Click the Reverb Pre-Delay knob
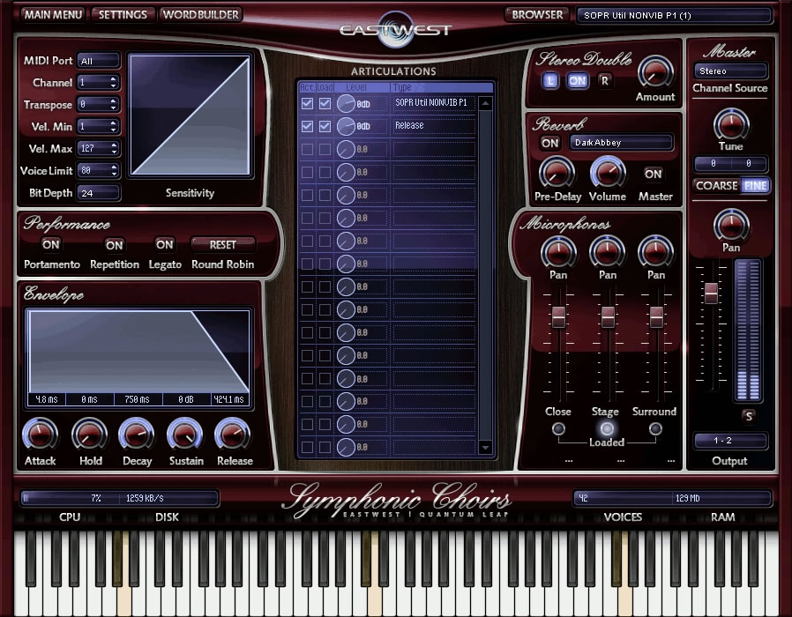This screenshot has height=617, width=792. tap(557, 173)
